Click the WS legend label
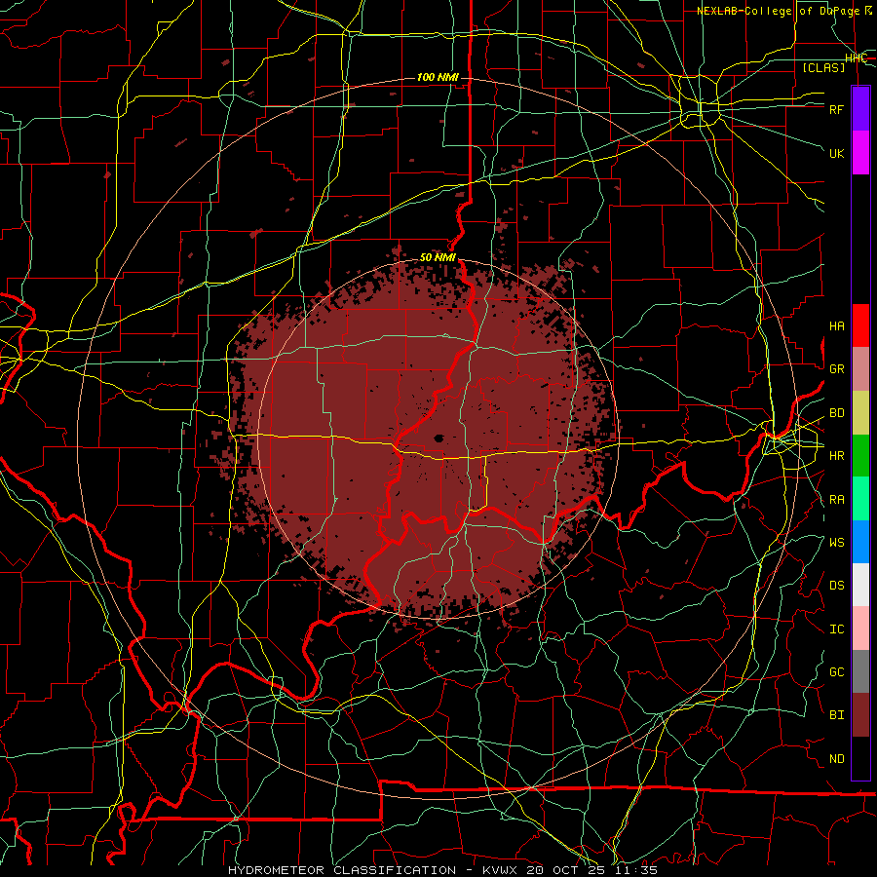Viewport: 877px width, 877px height. coord(837,543)
